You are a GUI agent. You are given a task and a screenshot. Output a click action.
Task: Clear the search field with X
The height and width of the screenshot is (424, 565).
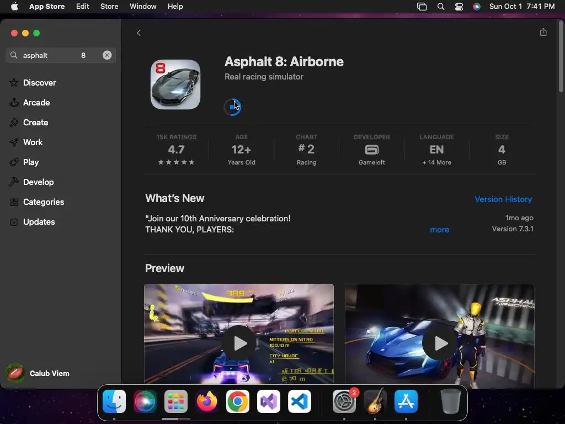(107, 55)
